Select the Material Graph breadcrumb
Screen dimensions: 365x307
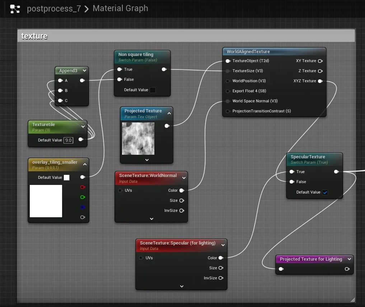(120, 8)
